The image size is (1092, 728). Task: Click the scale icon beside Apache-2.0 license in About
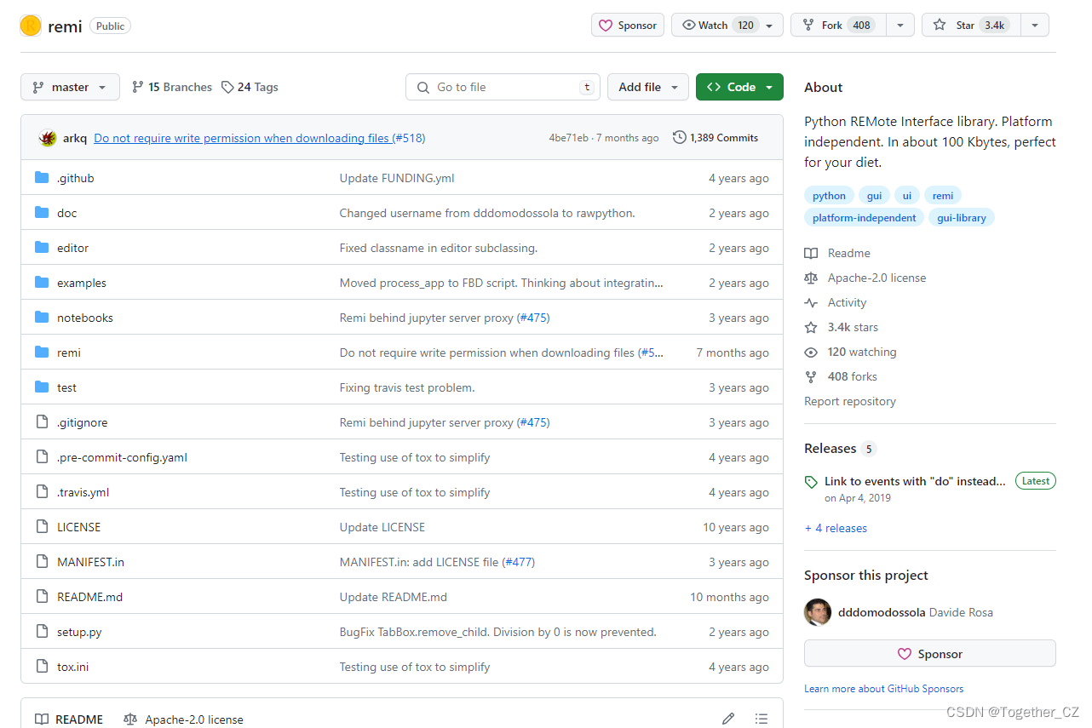(x=811, y=278)
